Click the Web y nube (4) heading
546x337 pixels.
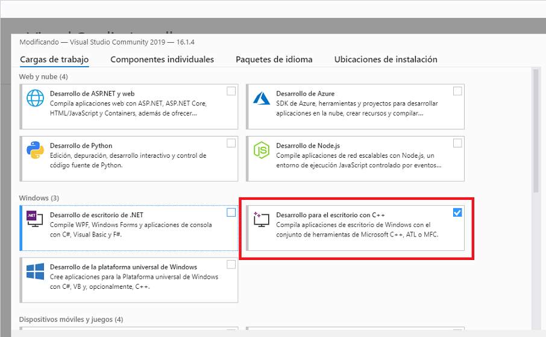tap(43, 77)
